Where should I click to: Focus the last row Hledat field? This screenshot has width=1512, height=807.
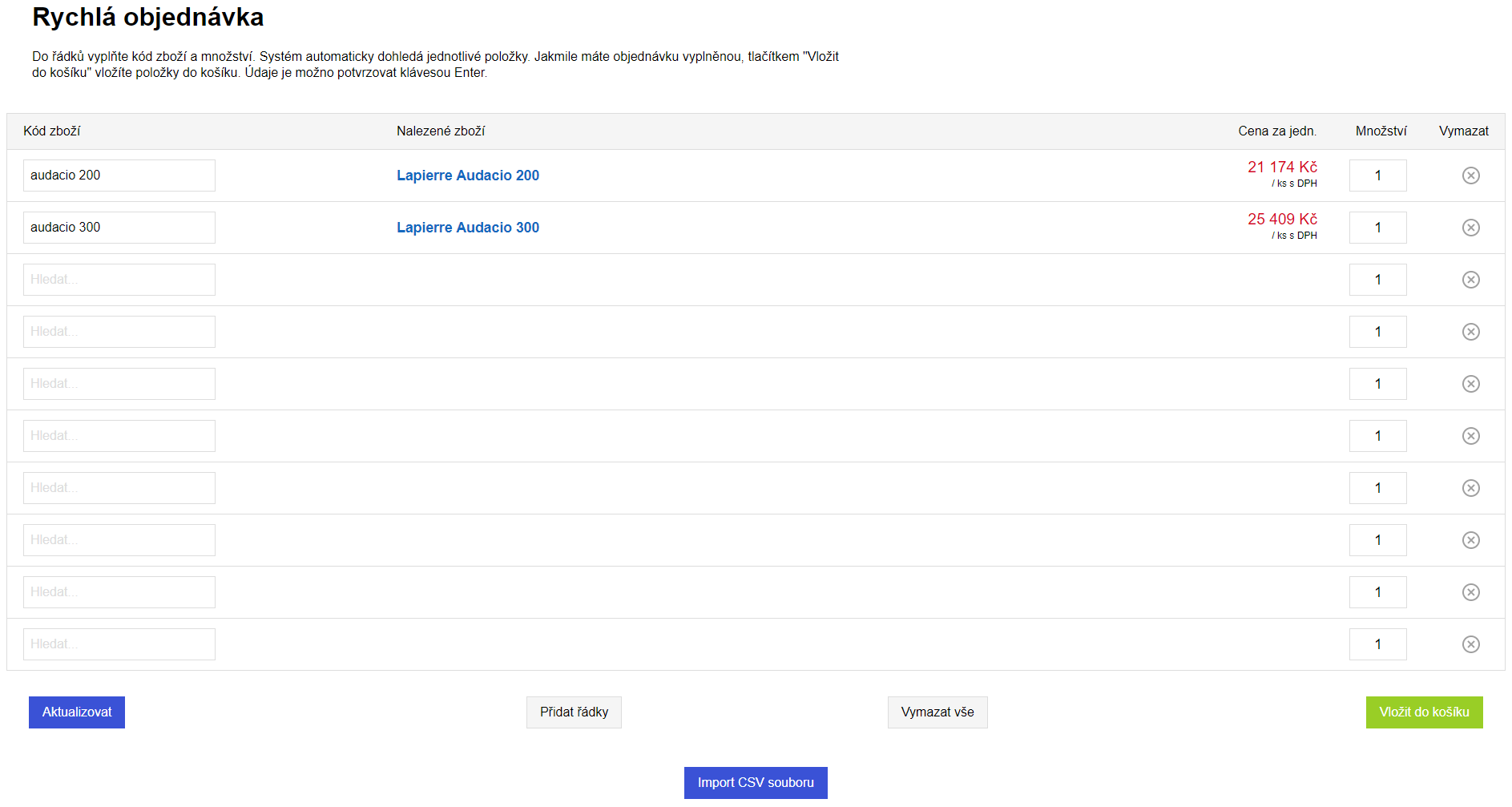(x=119, y=644)
